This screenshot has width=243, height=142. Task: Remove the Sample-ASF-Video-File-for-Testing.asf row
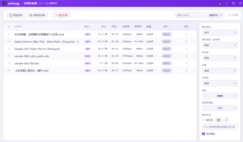(x=186, y=49)
